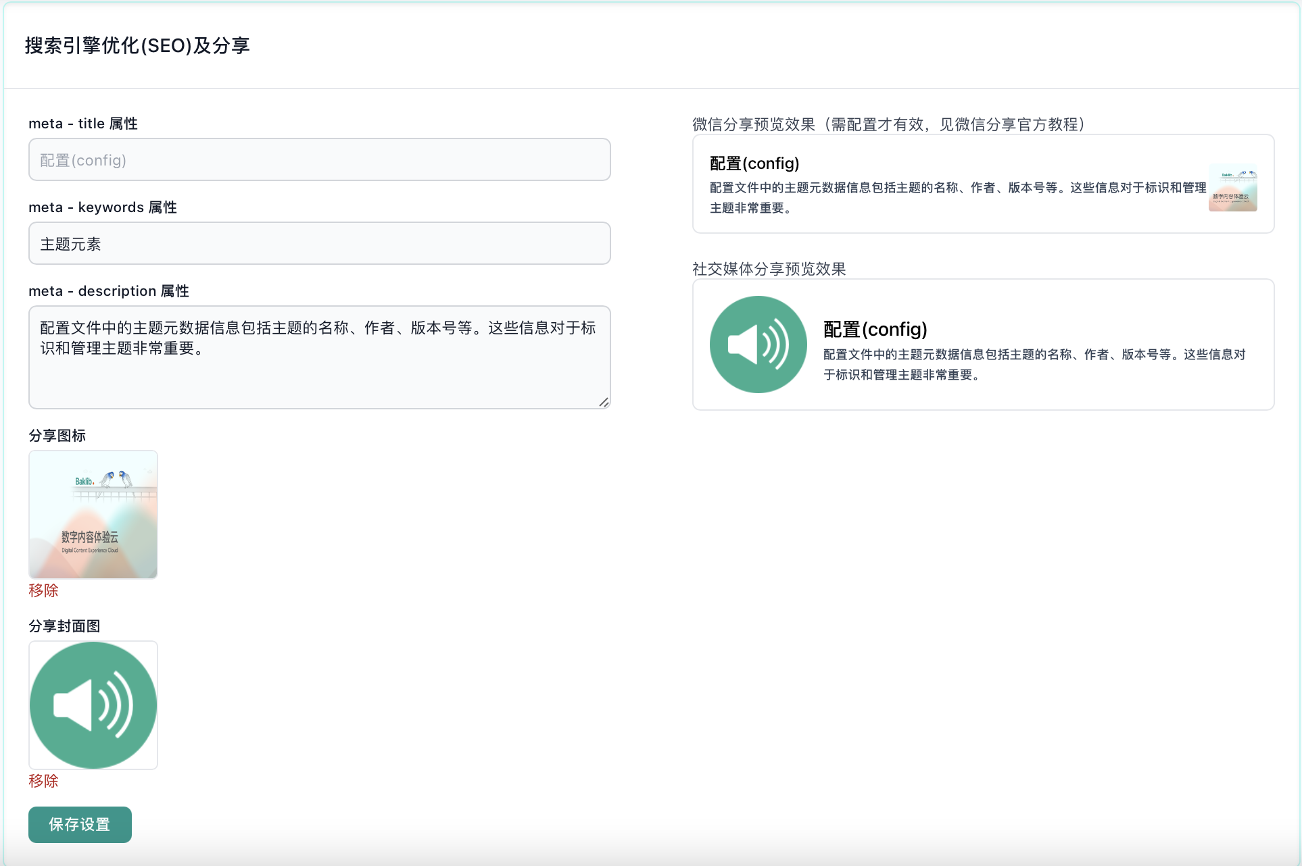
Task: Click social media preview title text
Action: point(875,330)
